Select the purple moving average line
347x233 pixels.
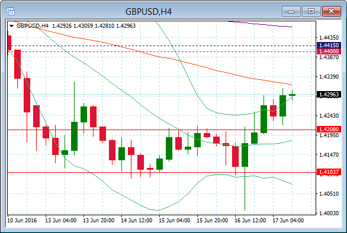(x=261, y=24)
